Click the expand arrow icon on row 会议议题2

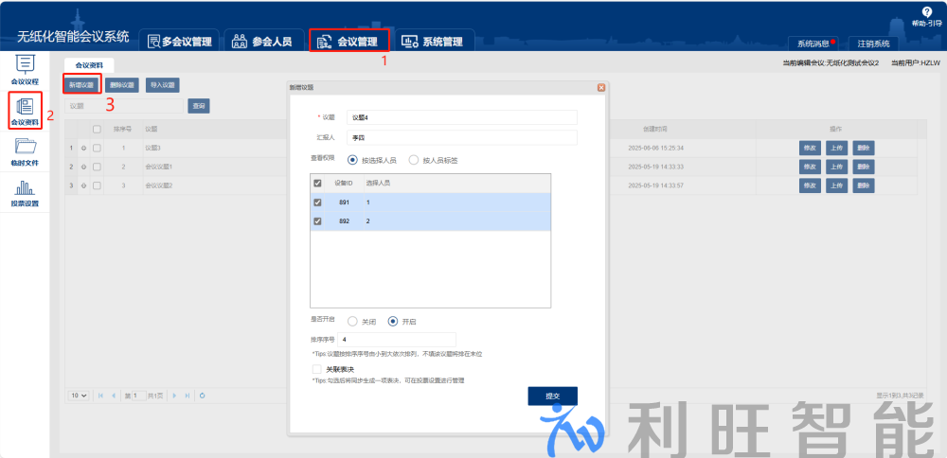[x=83, y=185]
